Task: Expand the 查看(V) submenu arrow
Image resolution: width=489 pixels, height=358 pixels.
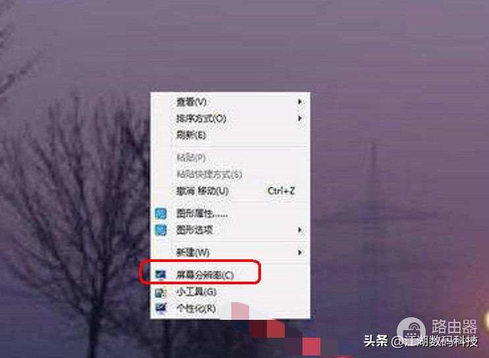Action: (x=300, y=102)
